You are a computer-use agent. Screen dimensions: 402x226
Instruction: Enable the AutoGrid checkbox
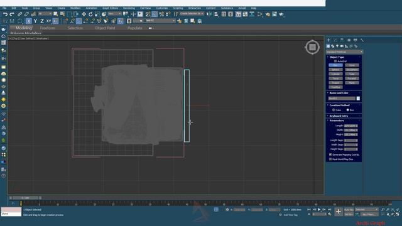(x=335, y=62)
